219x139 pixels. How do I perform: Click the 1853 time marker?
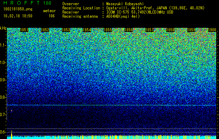(x=66, y=30)
